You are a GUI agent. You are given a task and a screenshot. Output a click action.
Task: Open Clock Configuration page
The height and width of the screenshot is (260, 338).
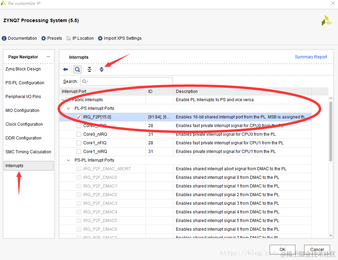coord(24,124)
